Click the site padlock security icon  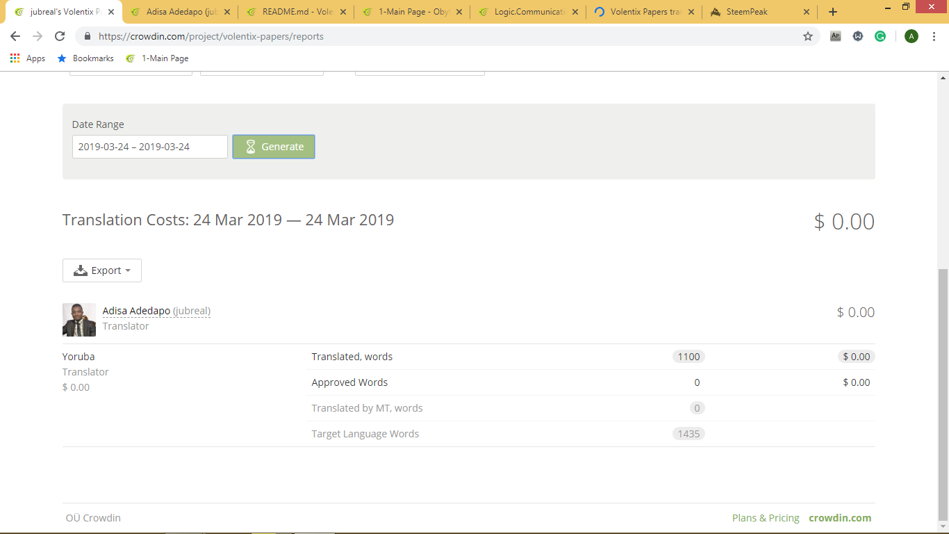pyautogui.click(x=88, y=36)
